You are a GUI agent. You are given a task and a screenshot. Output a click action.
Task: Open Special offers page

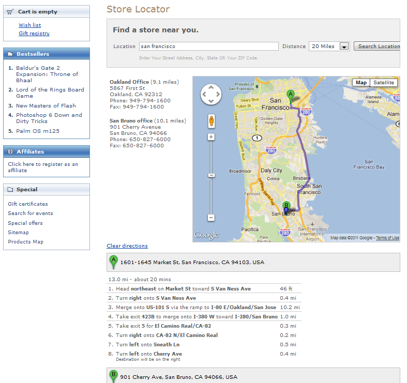pos(25,223)
